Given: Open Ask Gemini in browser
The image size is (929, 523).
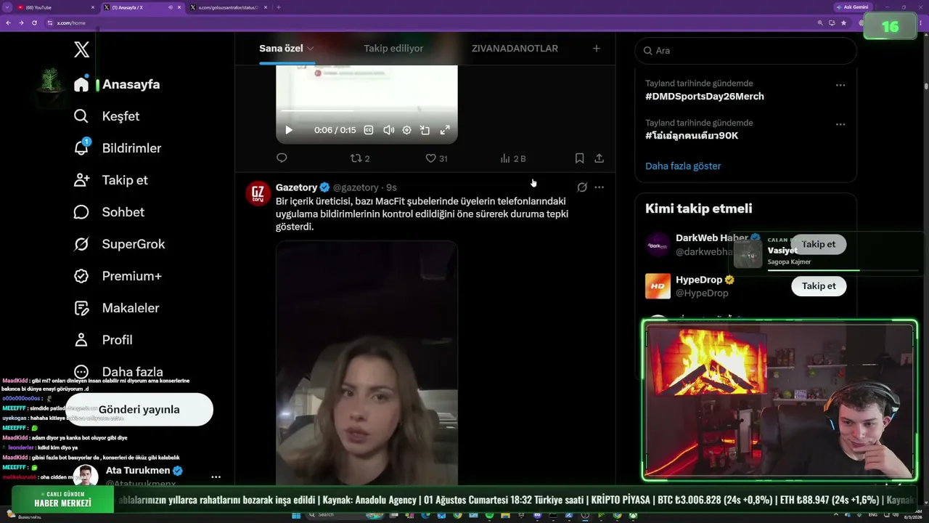Looking at the screenshot, I should [853, 7].
